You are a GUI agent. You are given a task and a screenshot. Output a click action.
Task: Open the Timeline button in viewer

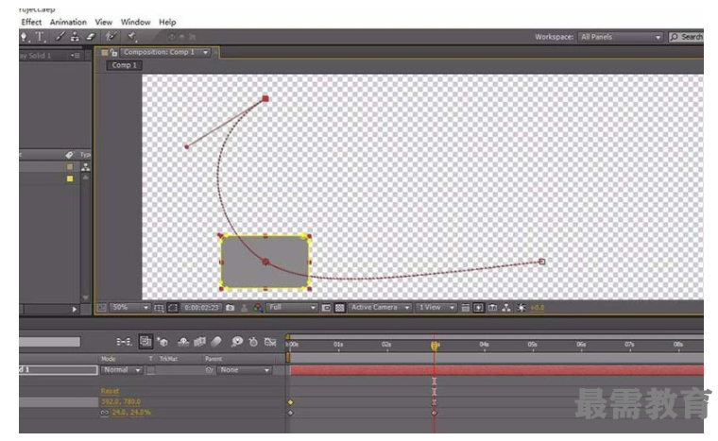(x=493, y=308)
